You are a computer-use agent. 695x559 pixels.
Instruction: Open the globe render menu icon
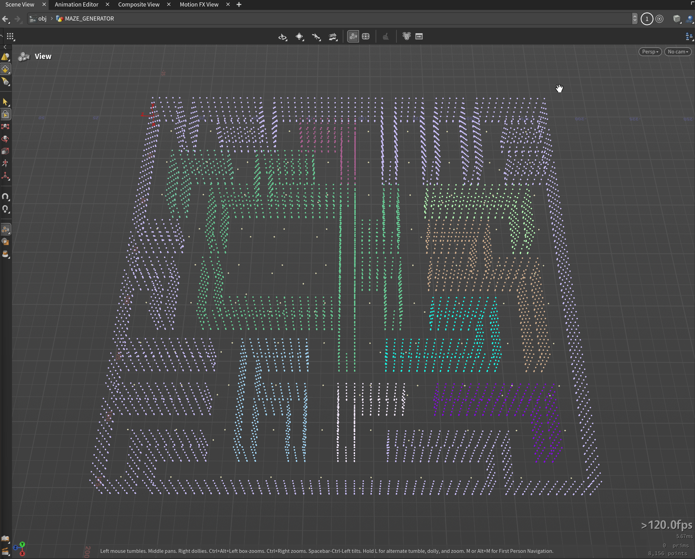pyautogui.click(x=690, y=19)
